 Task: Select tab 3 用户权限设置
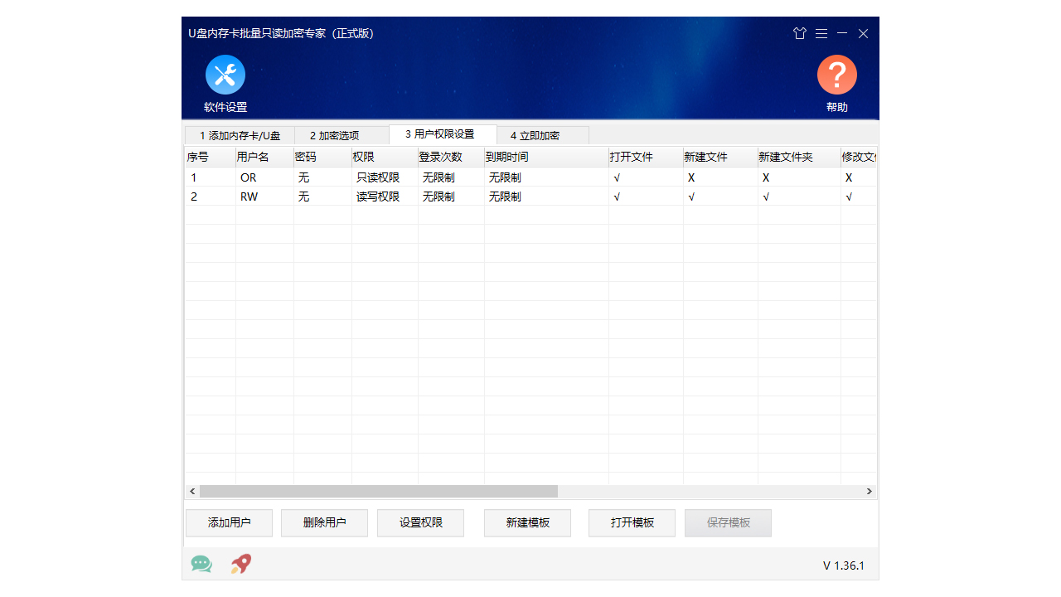point(443,134)
